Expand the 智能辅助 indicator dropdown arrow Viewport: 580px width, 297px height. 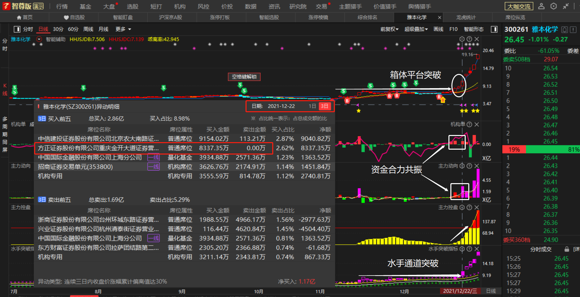tap(39, 39)
